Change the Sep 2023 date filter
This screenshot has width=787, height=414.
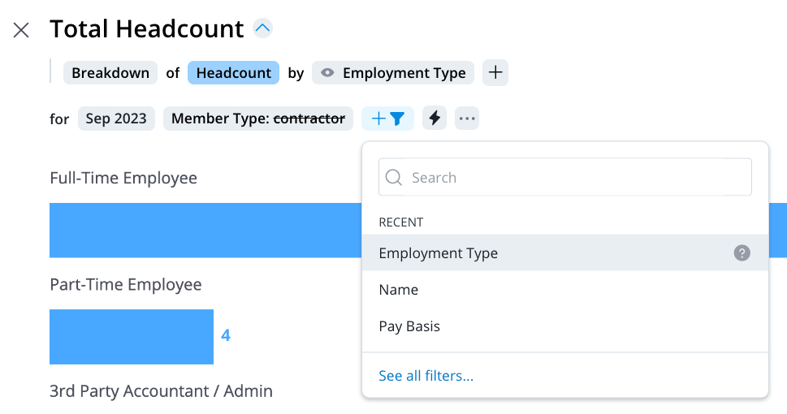click(116, 119)
